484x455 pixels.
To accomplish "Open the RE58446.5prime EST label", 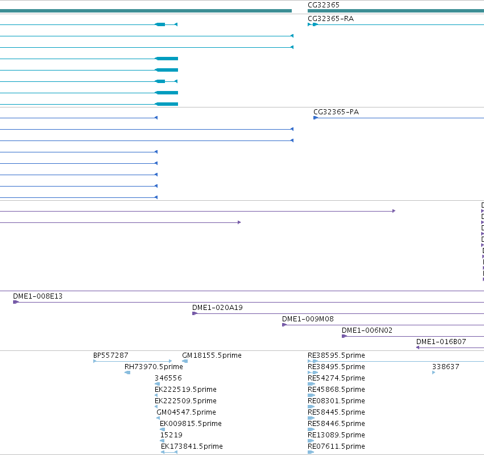I will coord(336,424).
